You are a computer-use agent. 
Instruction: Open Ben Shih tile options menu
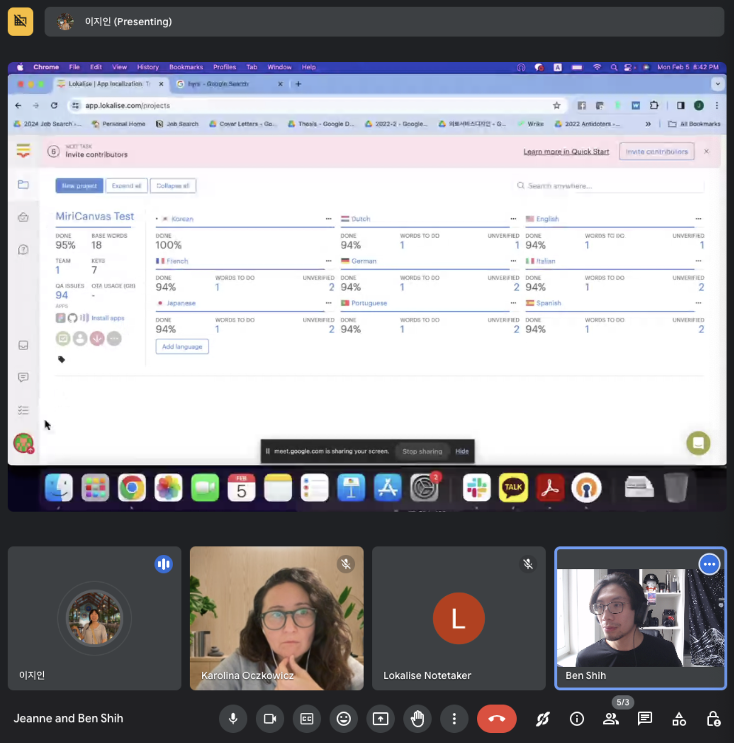709,564
